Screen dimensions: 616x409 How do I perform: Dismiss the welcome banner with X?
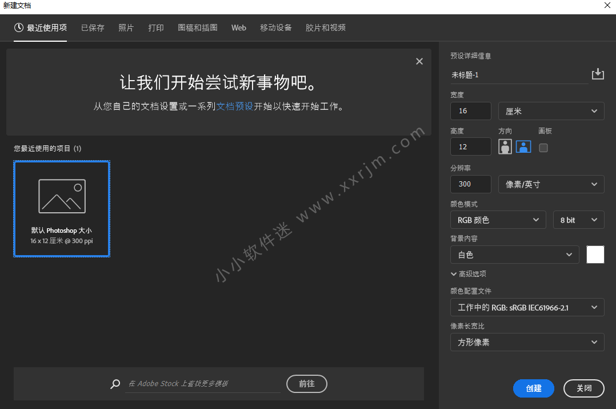coord(419,62)
